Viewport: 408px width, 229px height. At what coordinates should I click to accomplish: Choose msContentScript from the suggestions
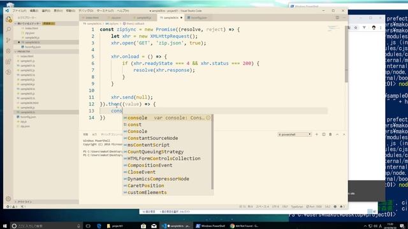pos(168,145)
